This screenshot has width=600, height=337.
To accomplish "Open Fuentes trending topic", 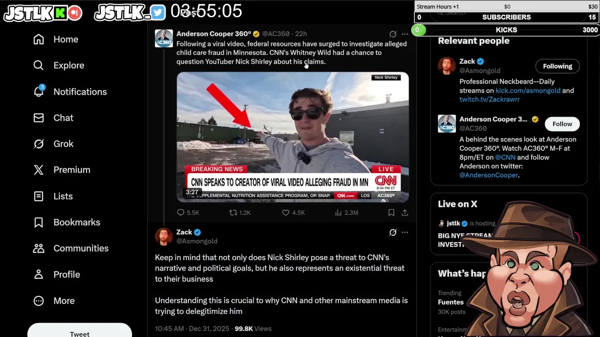I will (x=450, y=302).
